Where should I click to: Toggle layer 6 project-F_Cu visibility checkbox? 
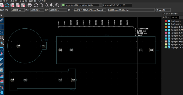tap(169, 36)
